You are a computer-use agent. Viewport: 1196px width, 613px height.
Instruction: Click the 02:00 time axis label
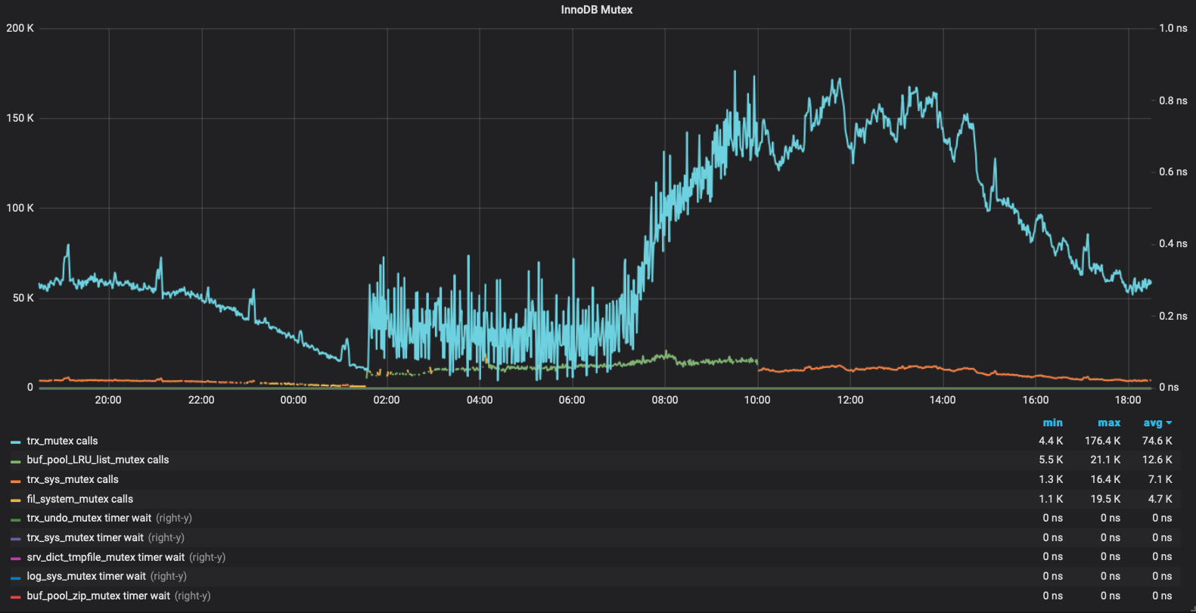[x=387, y=400]
